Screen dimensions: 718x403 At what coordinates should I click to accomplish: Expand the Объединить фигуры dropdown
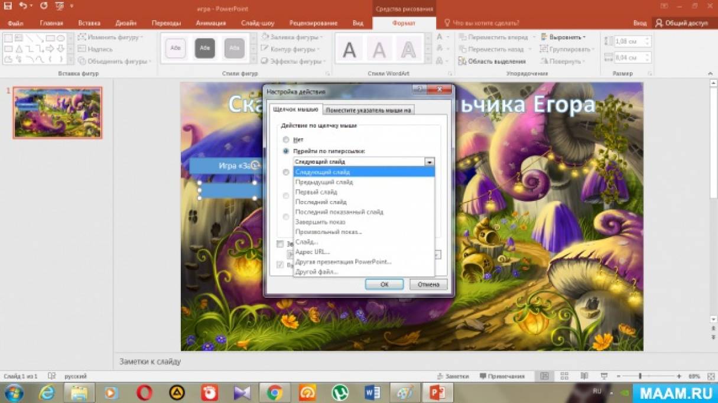(x=115, y=61)
